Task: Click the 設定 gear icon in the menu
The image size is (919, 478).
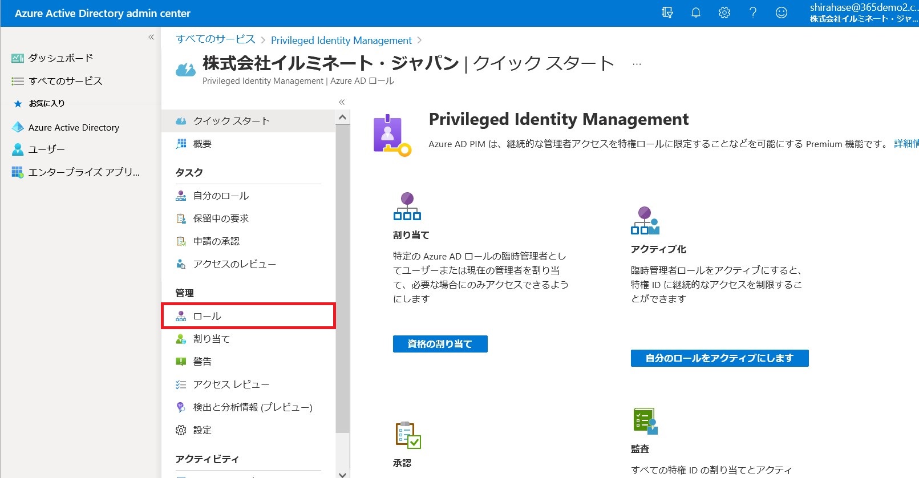Action: point(181,430)
